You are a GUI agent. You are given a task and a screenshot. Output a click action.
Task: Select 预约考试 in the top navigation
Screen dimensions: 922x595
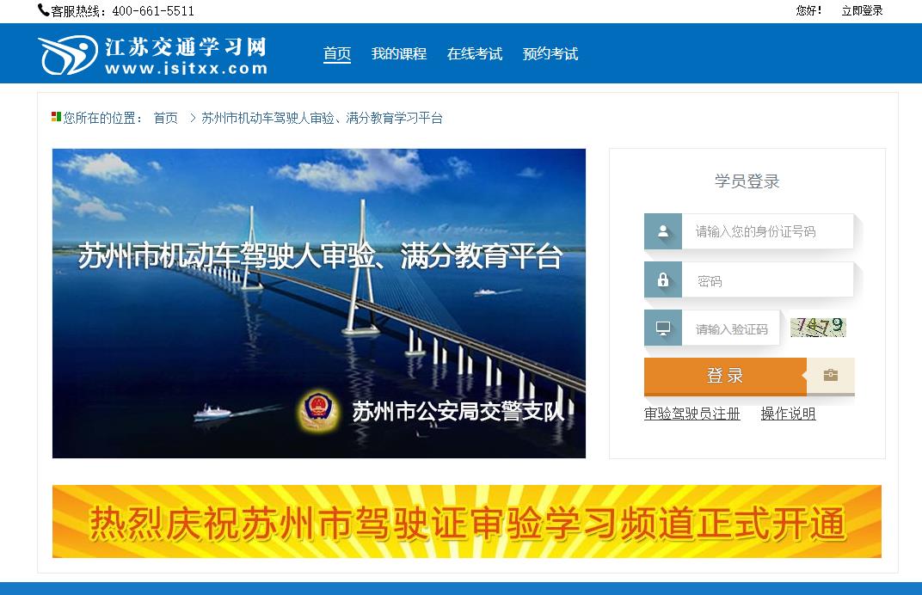tap(550, 53)
